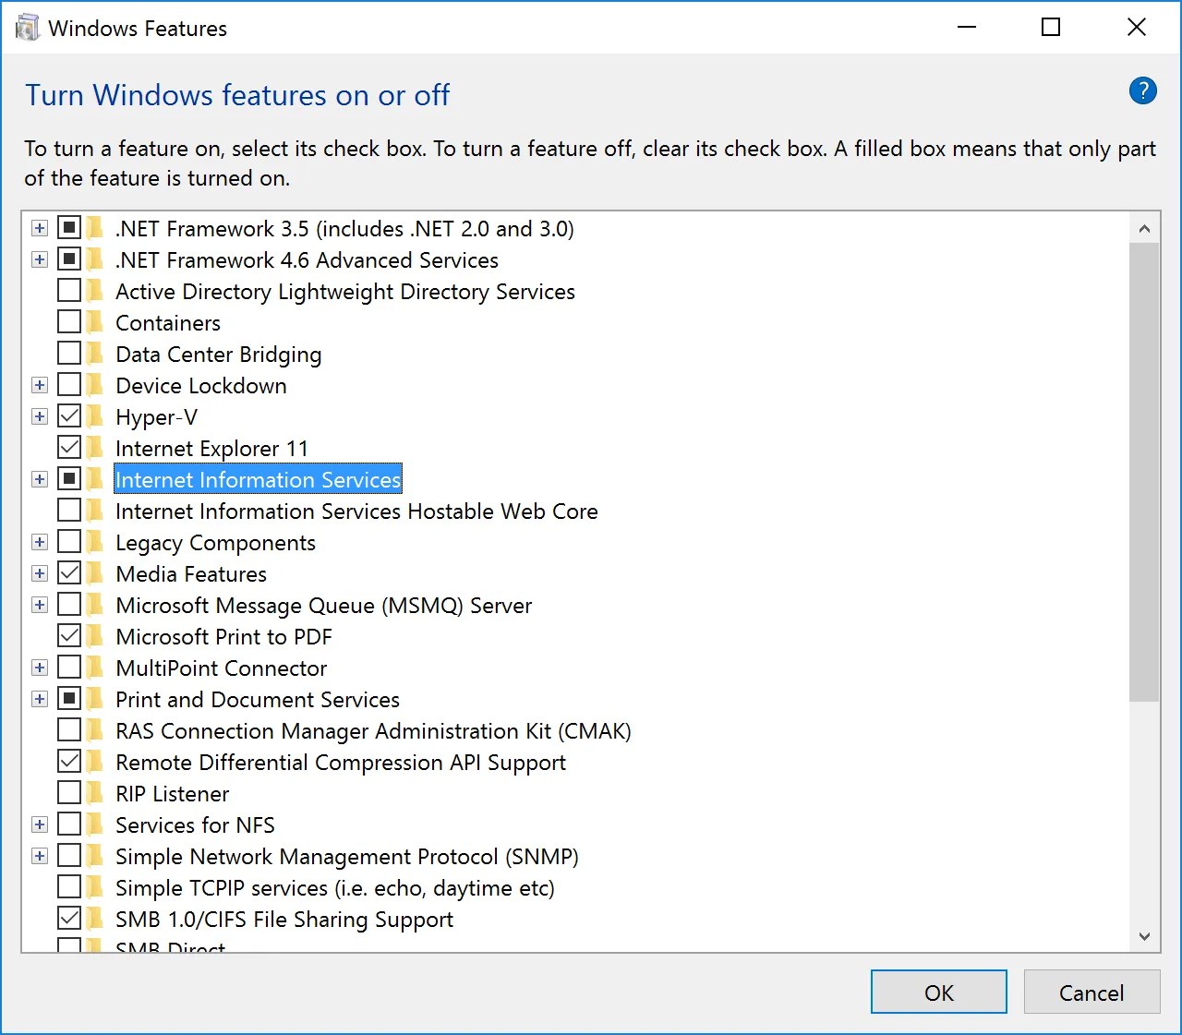The height and width of the screenshot is (1035, 1182).
Task: Select .NET Framework 4.6 Advanced Services label
Action: [307, 259]
